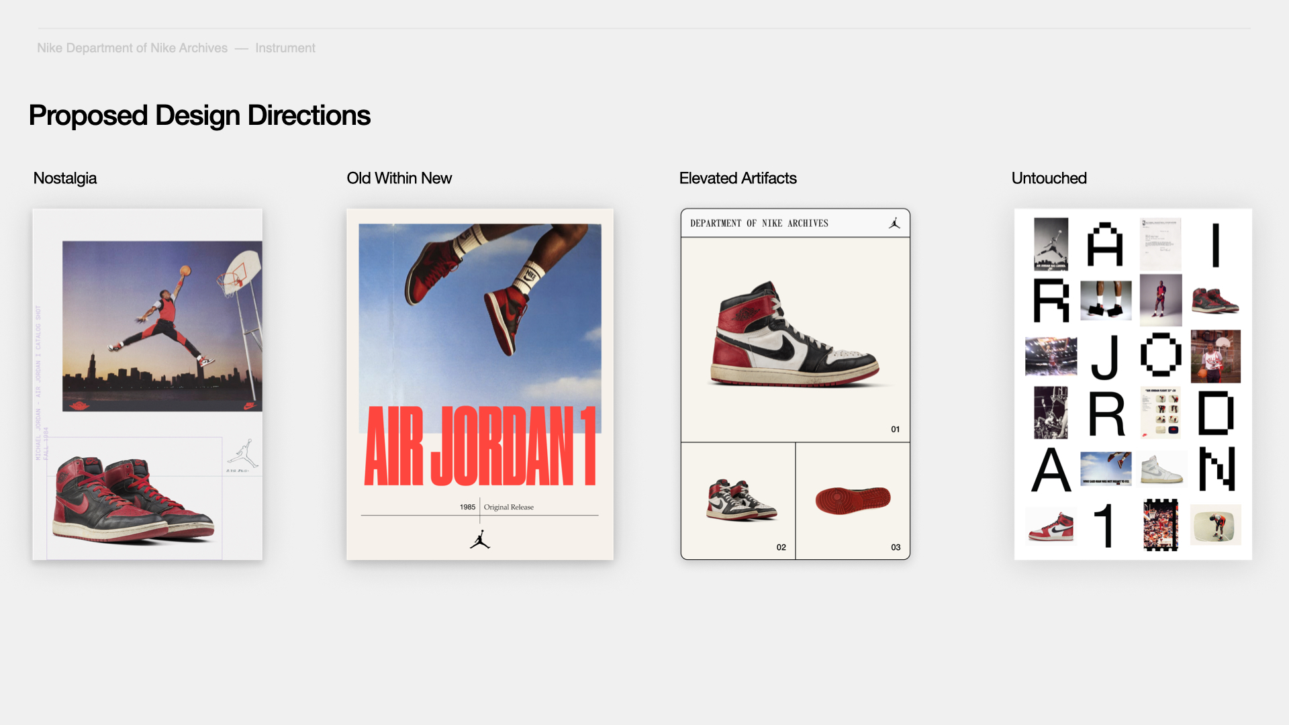This screenshot has width=1289, height=725.
Task: Click the black-and-white dunk photo thumbnail
Action: [x=1051, y=412]
